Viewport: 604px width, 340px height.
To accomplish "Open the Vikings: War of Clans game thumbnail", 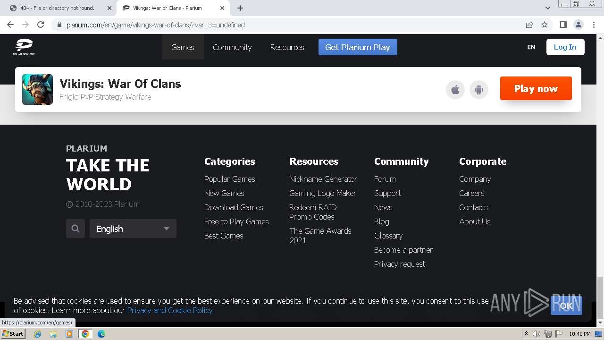I will pyautogui.click(x=37, y=89).
